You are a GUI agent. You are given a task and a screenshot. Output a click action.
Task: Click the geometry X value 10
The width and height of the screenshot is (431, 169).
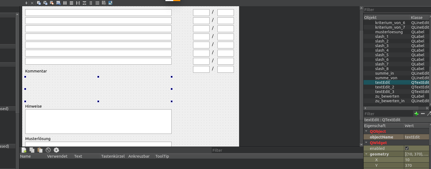[417, 160]
